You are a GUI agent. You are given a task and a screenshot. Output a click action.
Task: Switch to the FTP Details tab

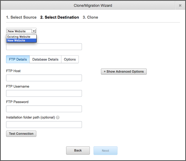18,59
